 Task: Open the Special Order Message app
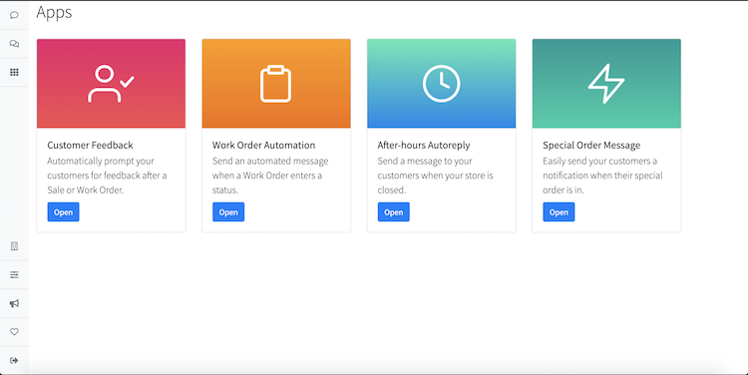click(559, 211)
